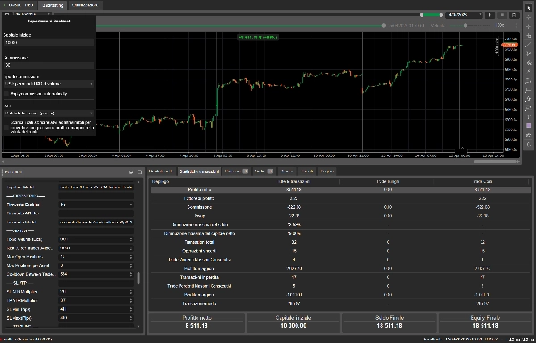Click the settings icon left of instance dropdown
The height and width of the screenshot is (343, 536).
(7, 14)
